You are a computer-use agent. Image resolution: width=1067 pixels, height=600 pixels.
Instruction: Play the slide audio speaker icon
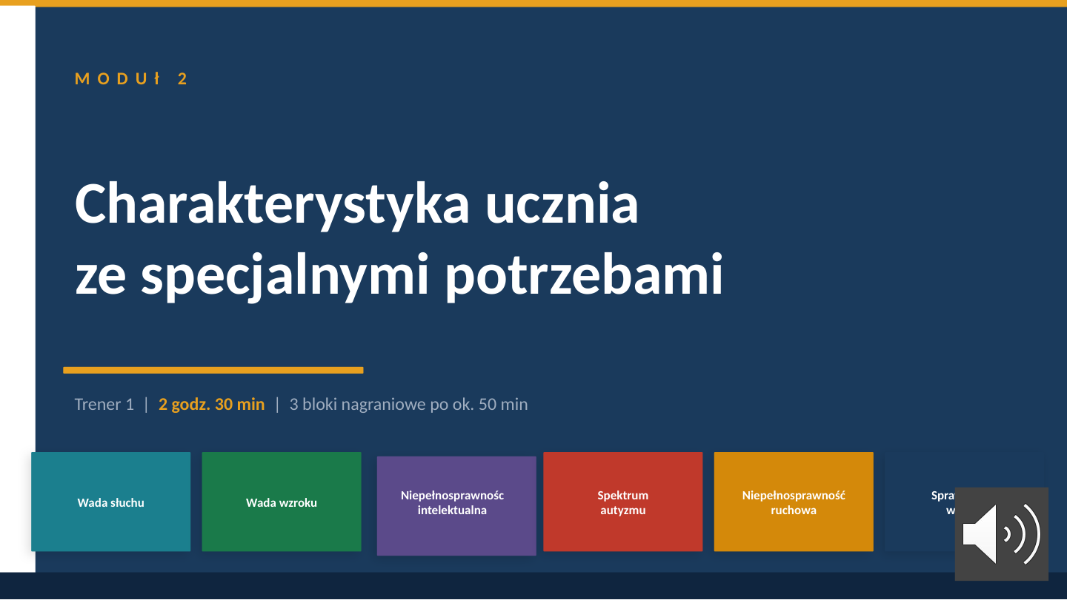click(x=1001, y=533)
